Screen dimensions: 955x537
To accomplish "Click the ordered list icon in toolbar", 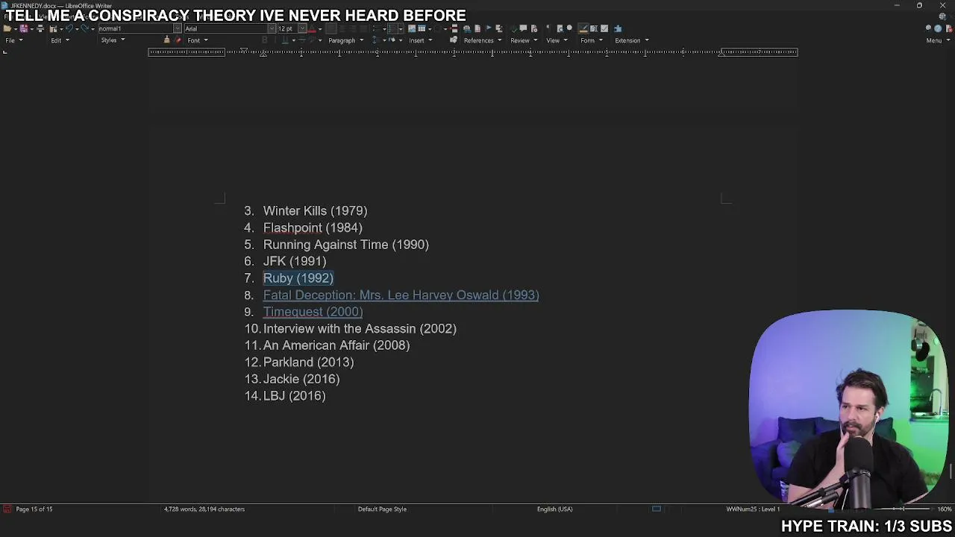I will tap(392, 28).
